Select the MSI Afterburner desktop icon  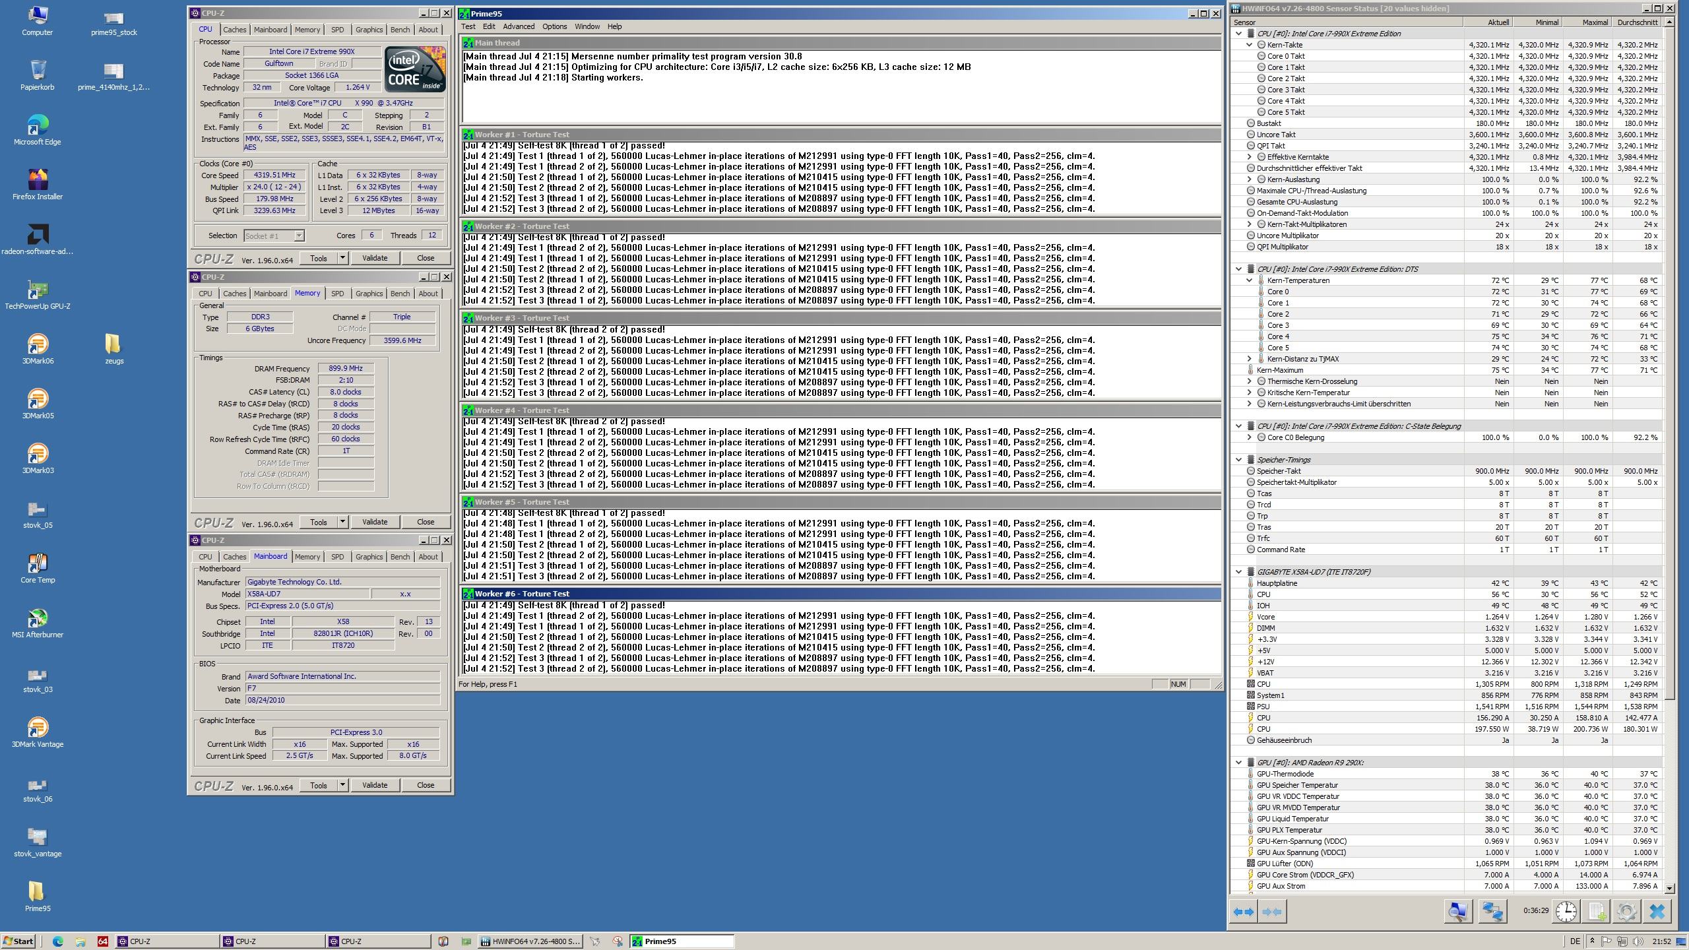pos(38,622)
